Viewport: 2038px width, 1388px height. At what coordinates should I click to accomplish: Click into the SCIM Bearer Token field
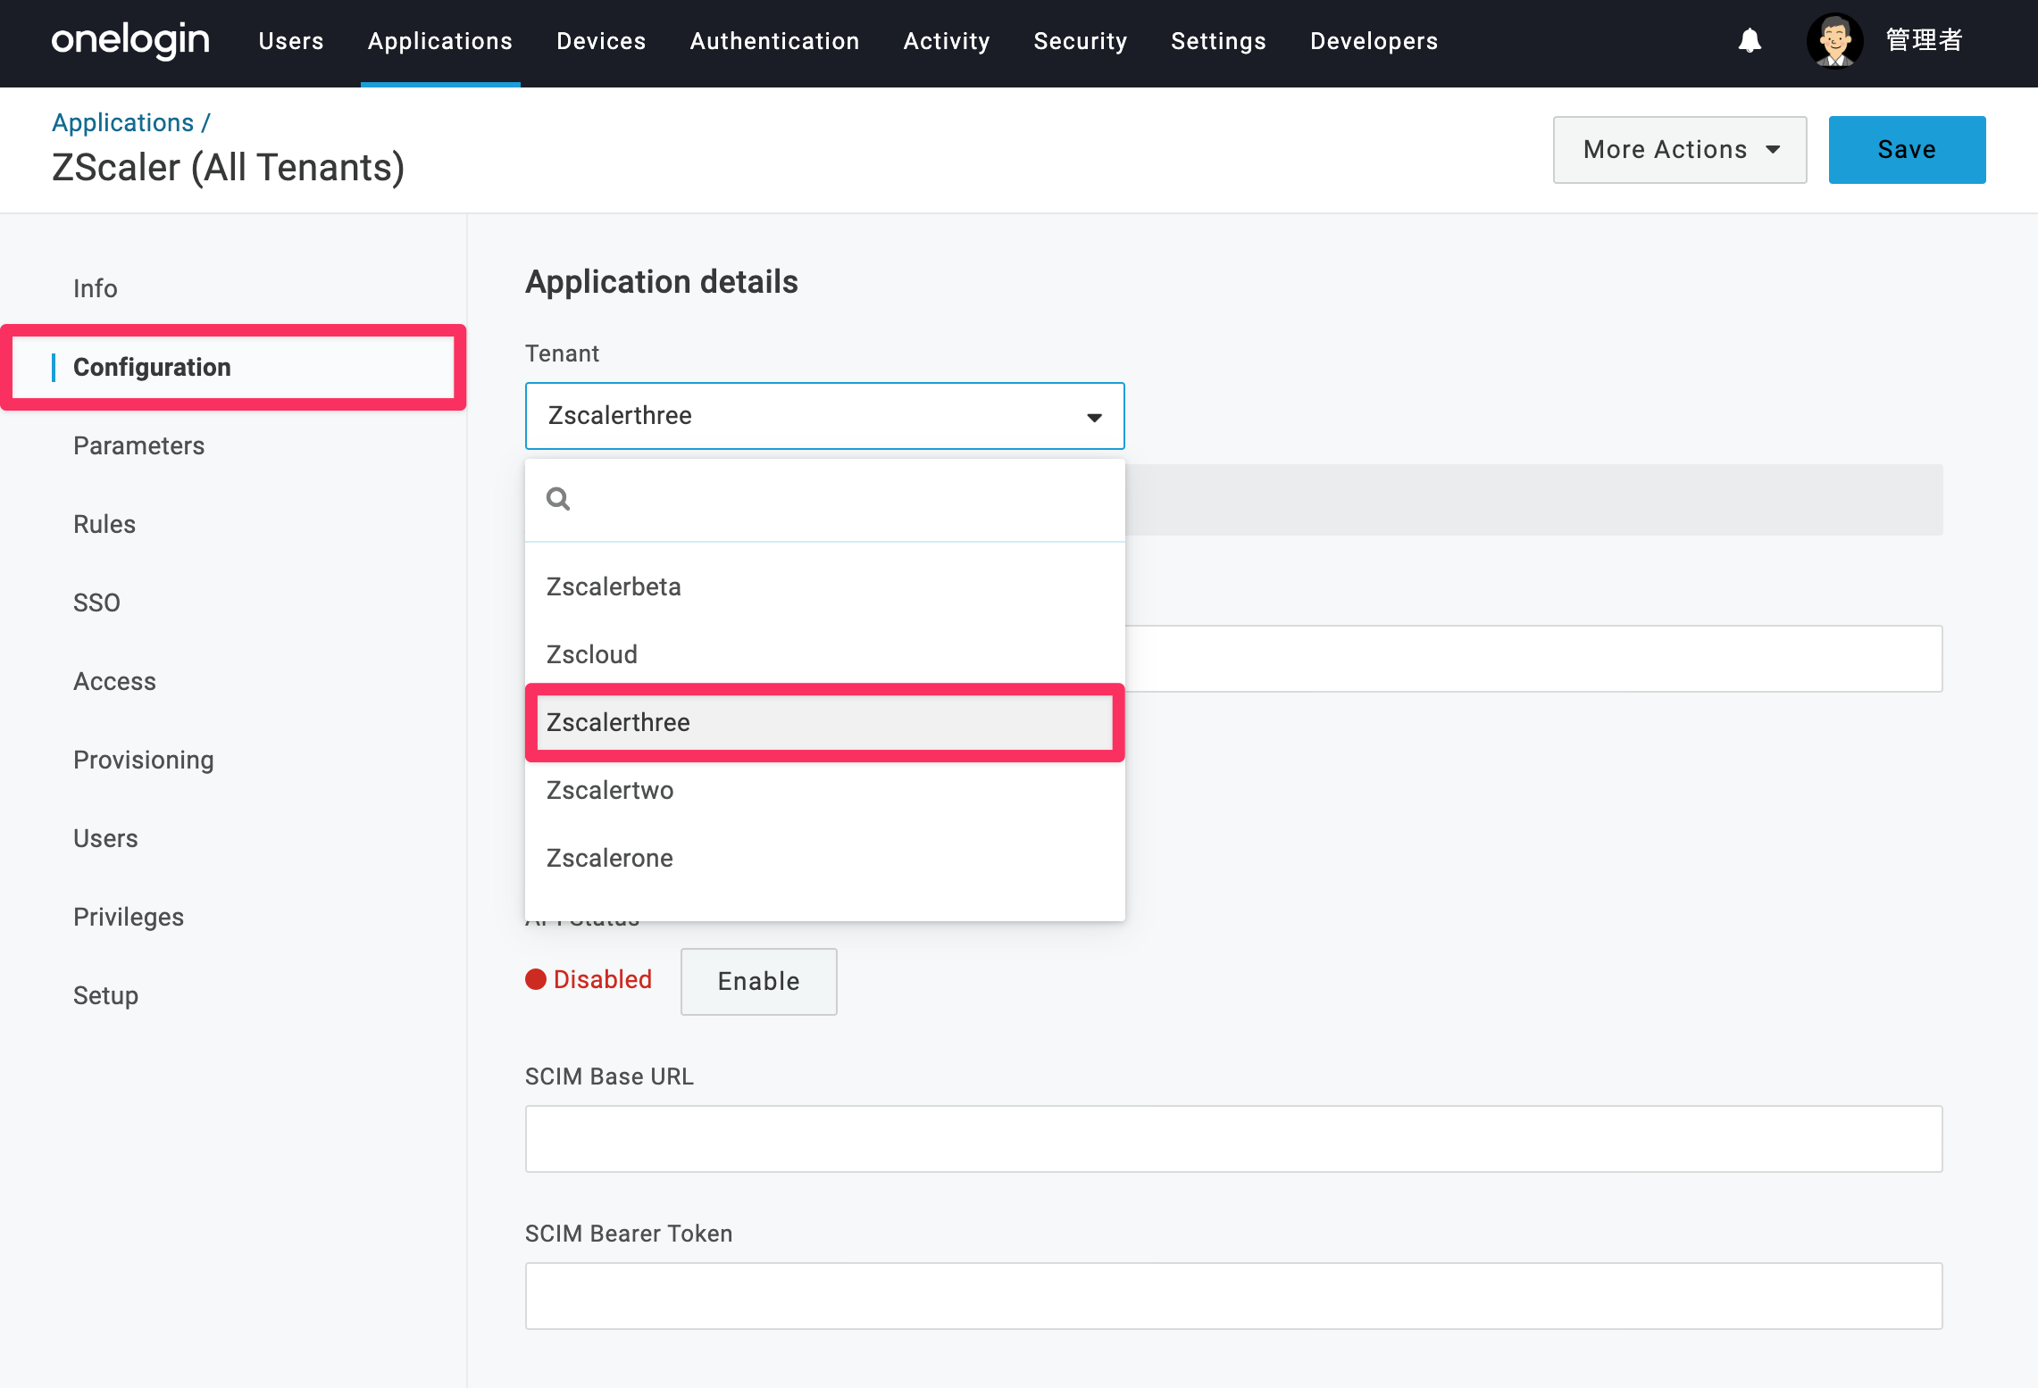(1233, 1296)
